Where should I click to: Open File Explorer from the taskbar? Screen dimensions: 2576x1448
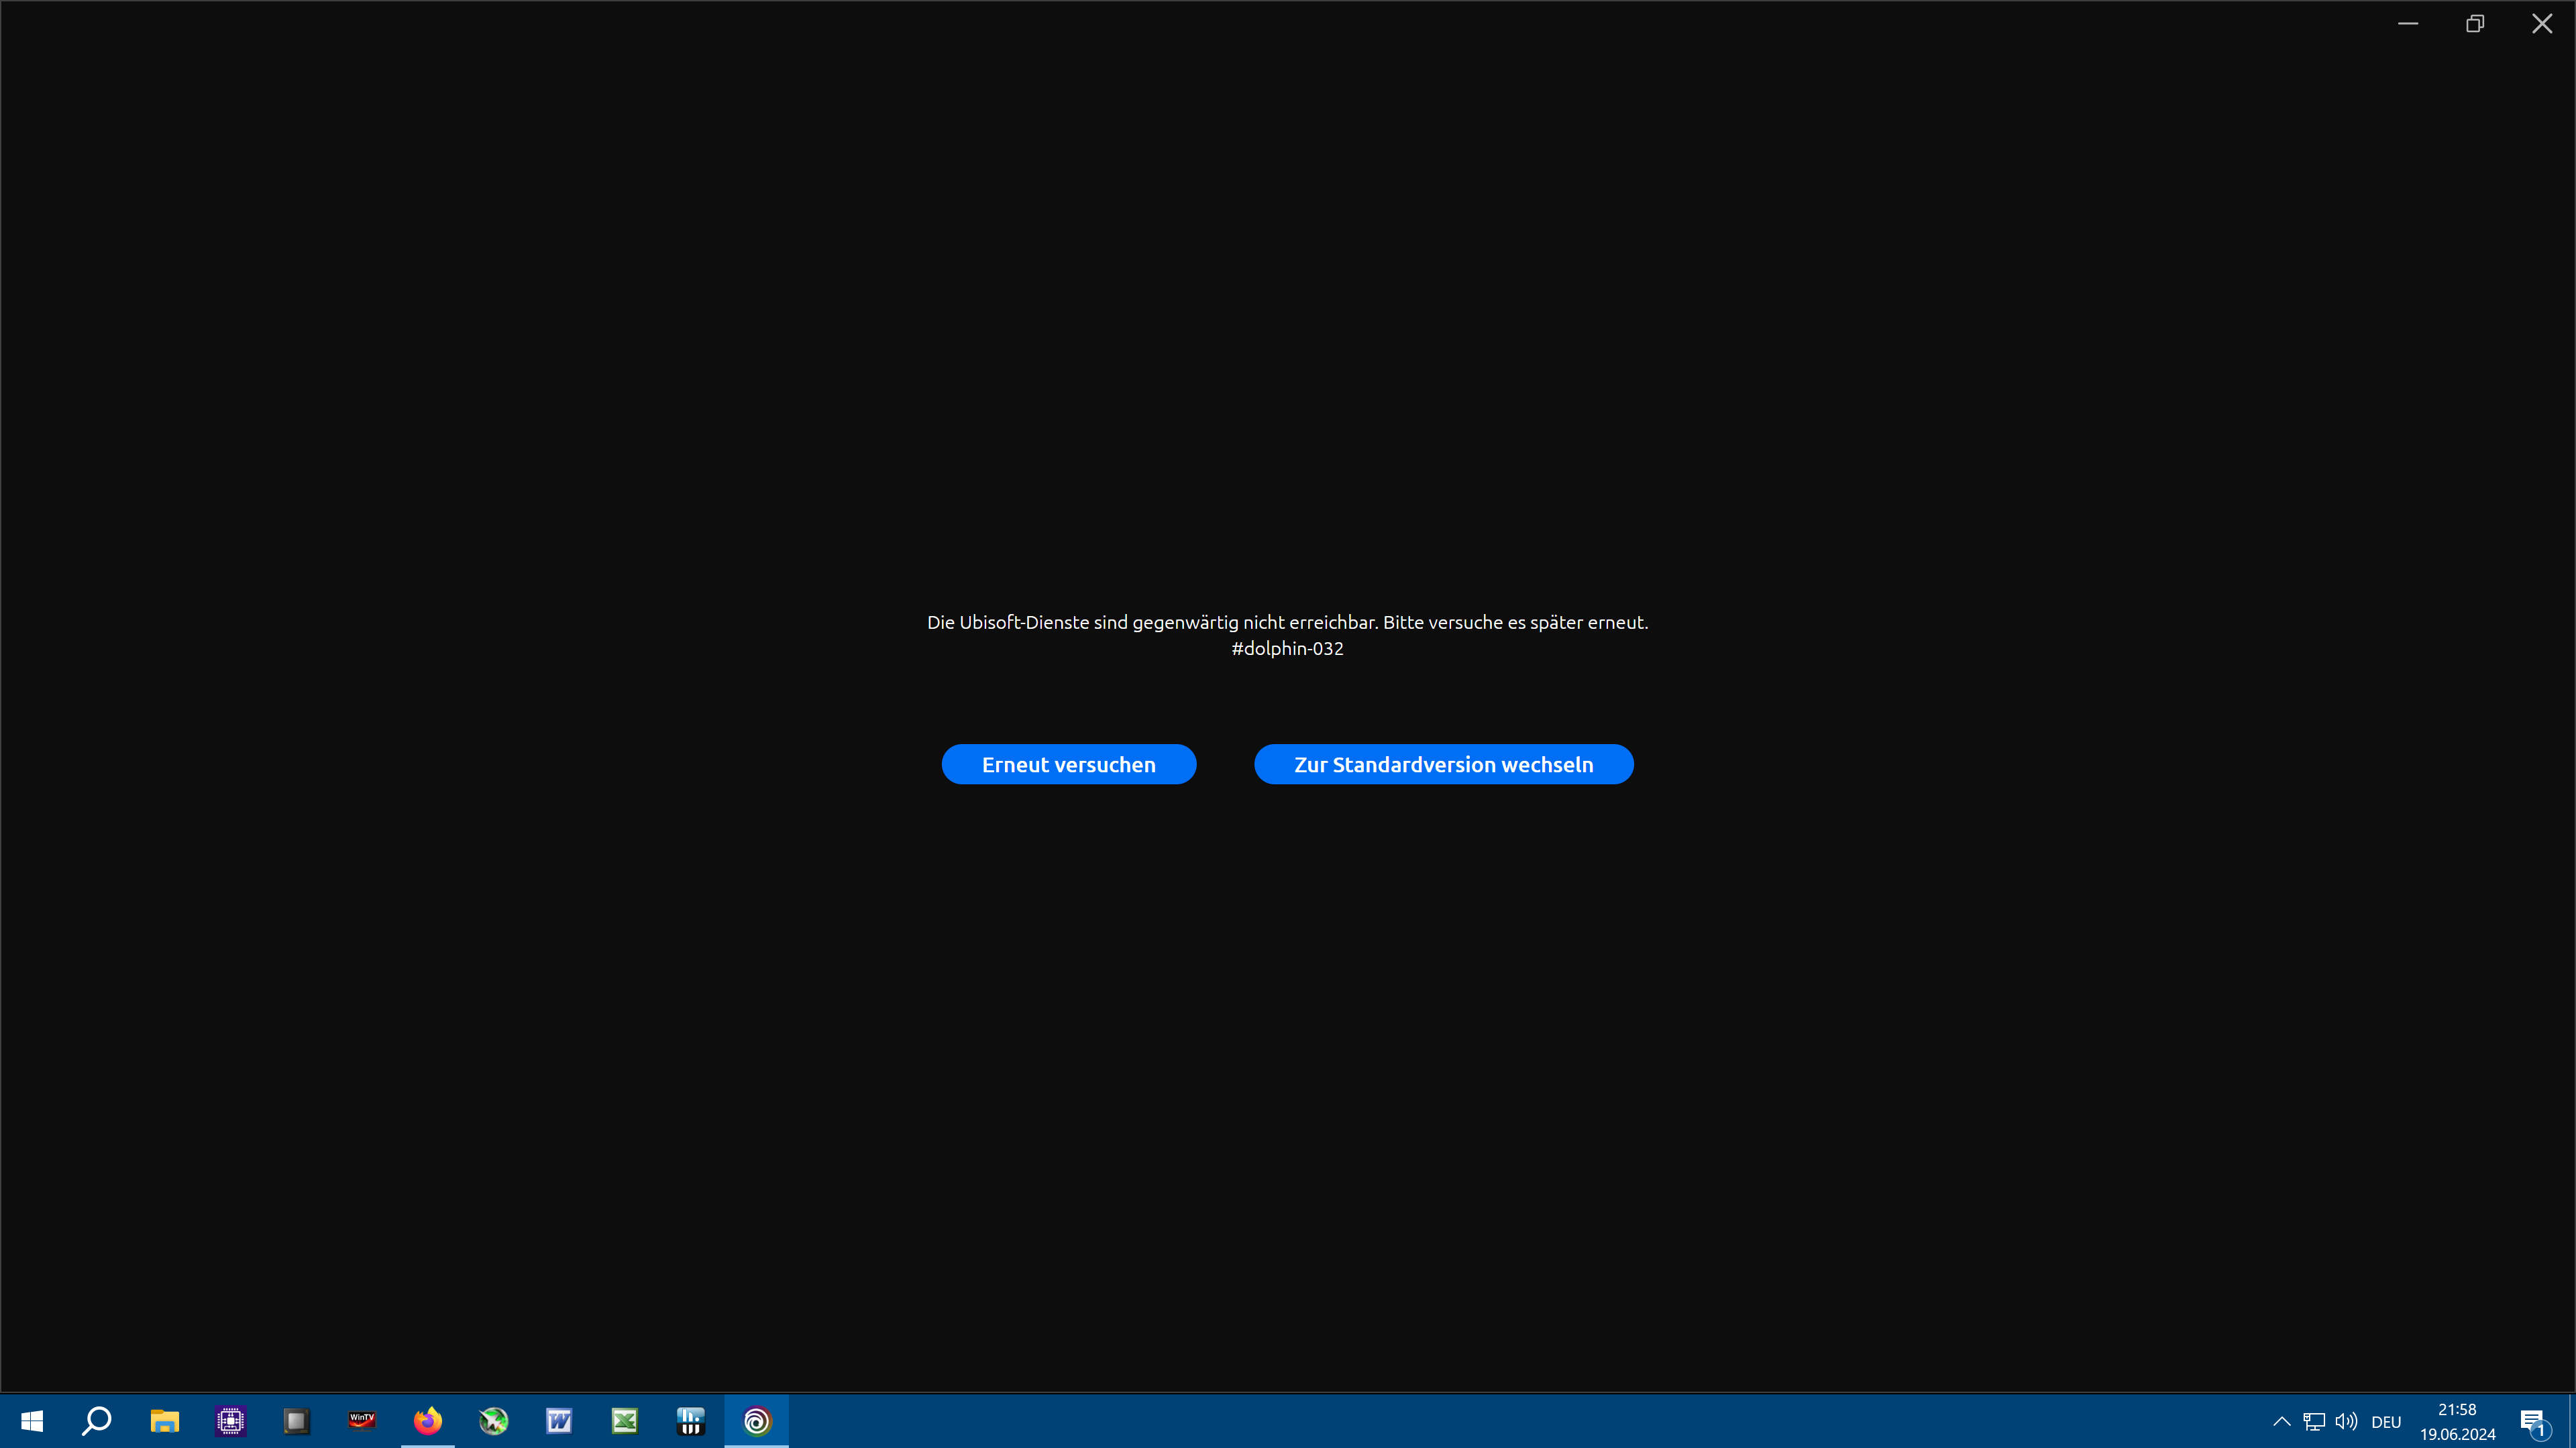(164, 1420)
